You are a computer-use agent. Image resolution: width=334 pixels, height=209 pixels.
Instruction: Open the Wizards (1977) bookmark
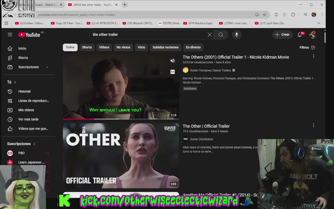138,23
